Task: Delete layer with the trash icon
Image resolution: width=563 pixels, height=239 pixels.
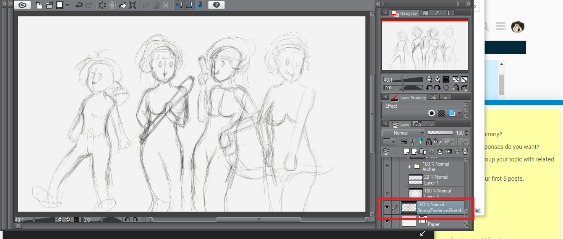Action: tap(464, 151)
